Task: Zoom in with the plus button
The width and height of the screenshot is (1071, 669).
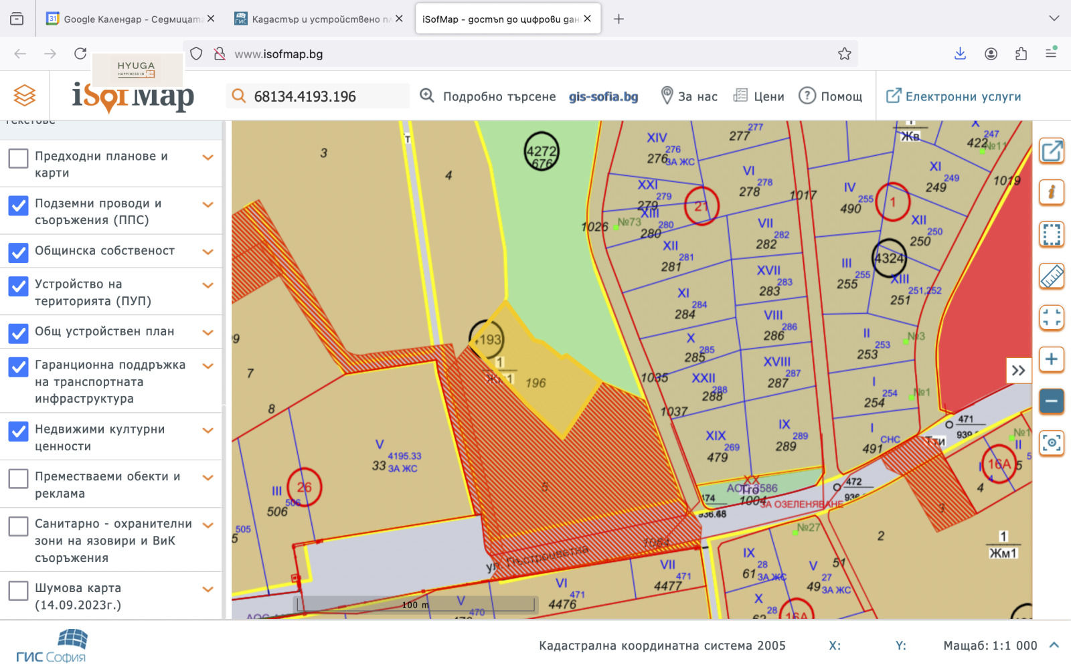Action: click(x=1051, y=359)
